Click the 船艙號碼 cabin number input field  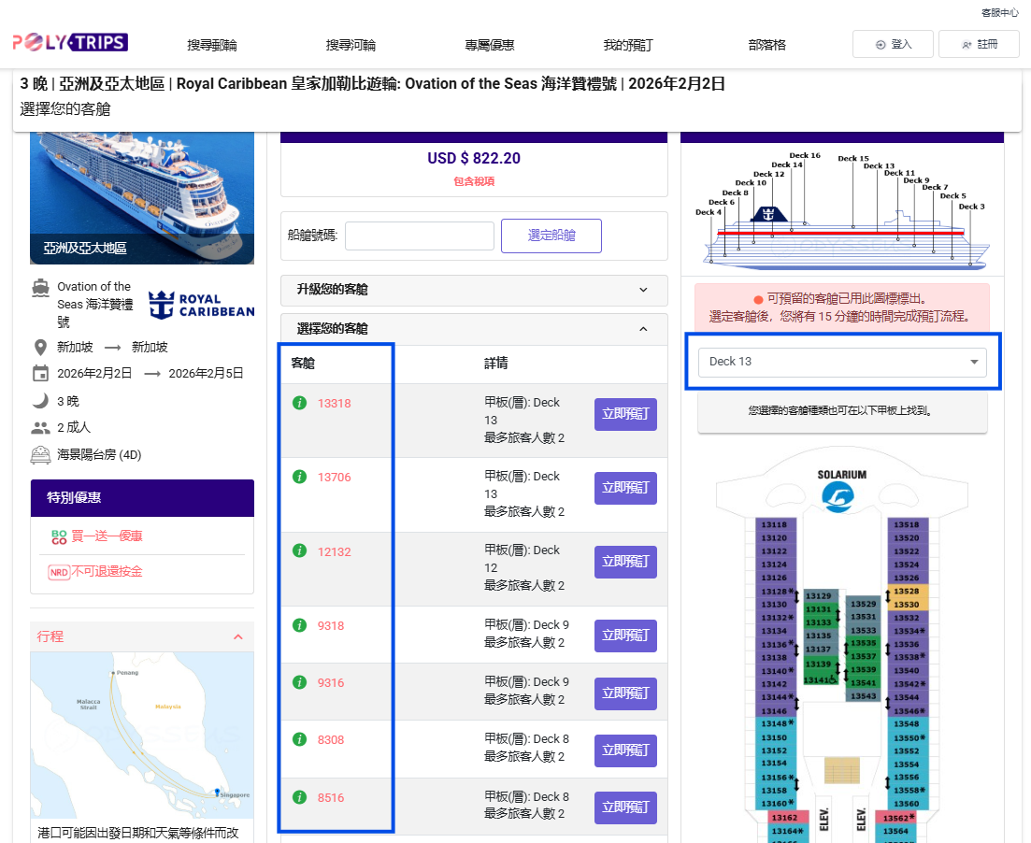click(x=420, y=236)
